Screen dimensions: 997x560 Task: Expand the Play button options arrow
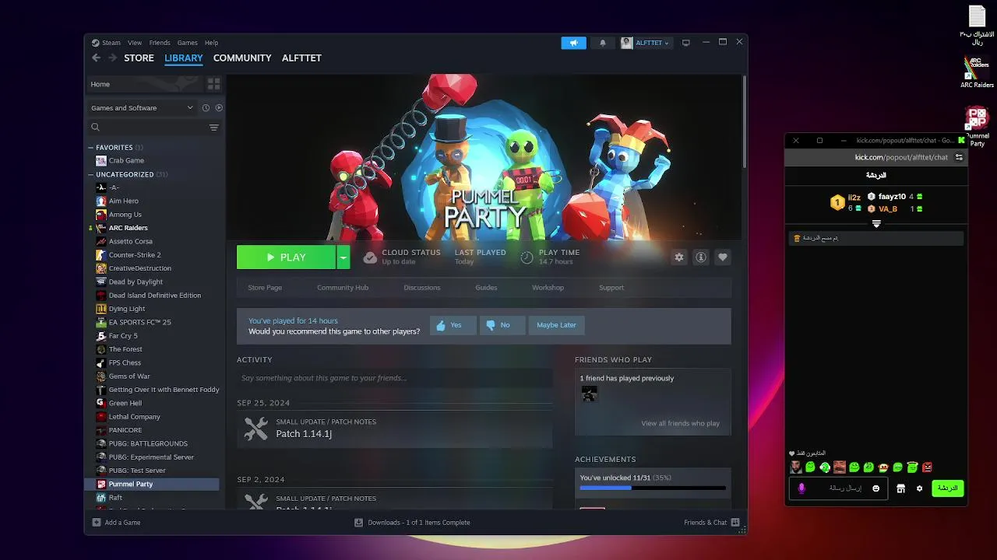pos(343,257)
